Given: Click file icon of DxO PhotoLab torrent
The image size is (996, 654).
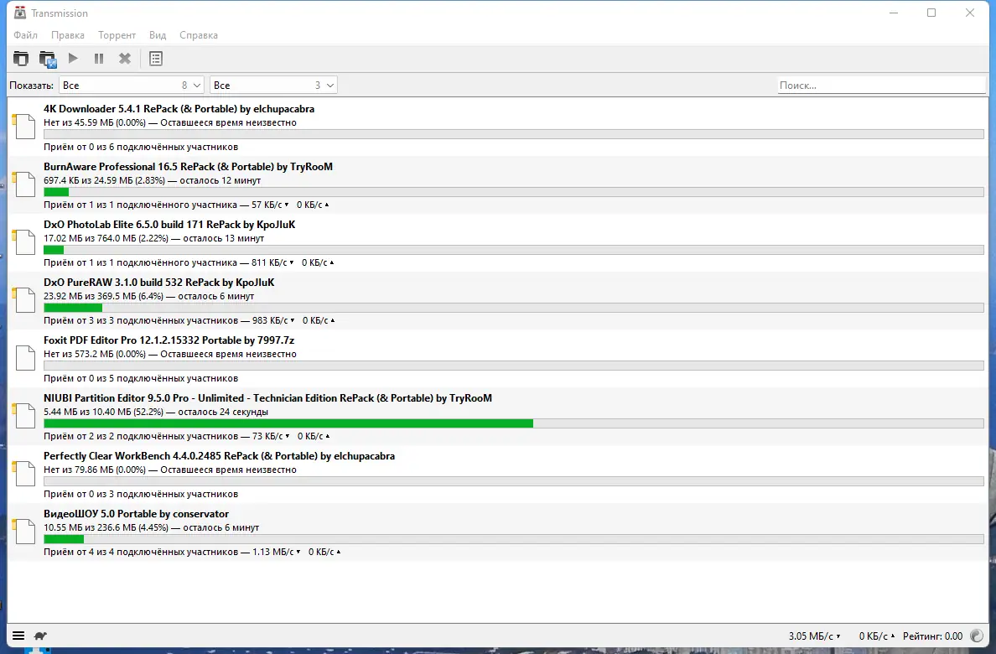Looking at the screenshot, I should (25, 242).
